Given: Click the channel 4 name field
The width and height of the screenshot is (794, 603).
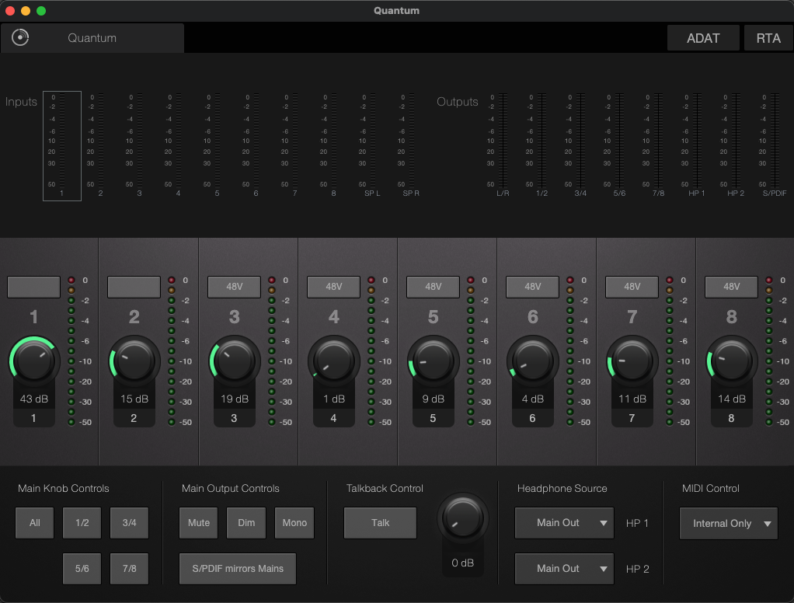Looking at the screenshot, I should (333, 418).
